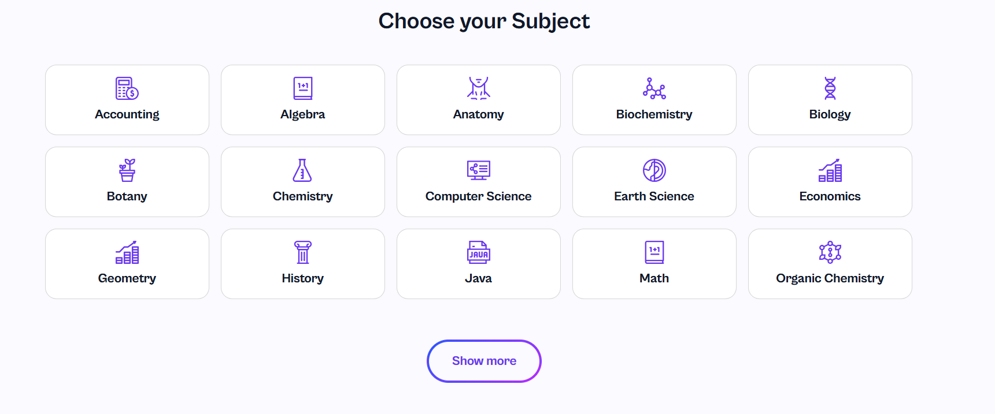Image resolution: width=995 pixels, height=414 pixels.
Task: Click the Organic Chemistry molecule icon
Action: tap(830, 252)
